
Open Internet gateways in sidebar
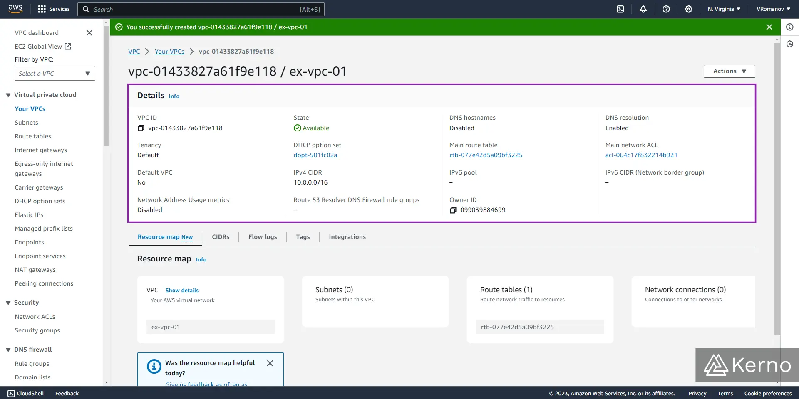[41, 150]
